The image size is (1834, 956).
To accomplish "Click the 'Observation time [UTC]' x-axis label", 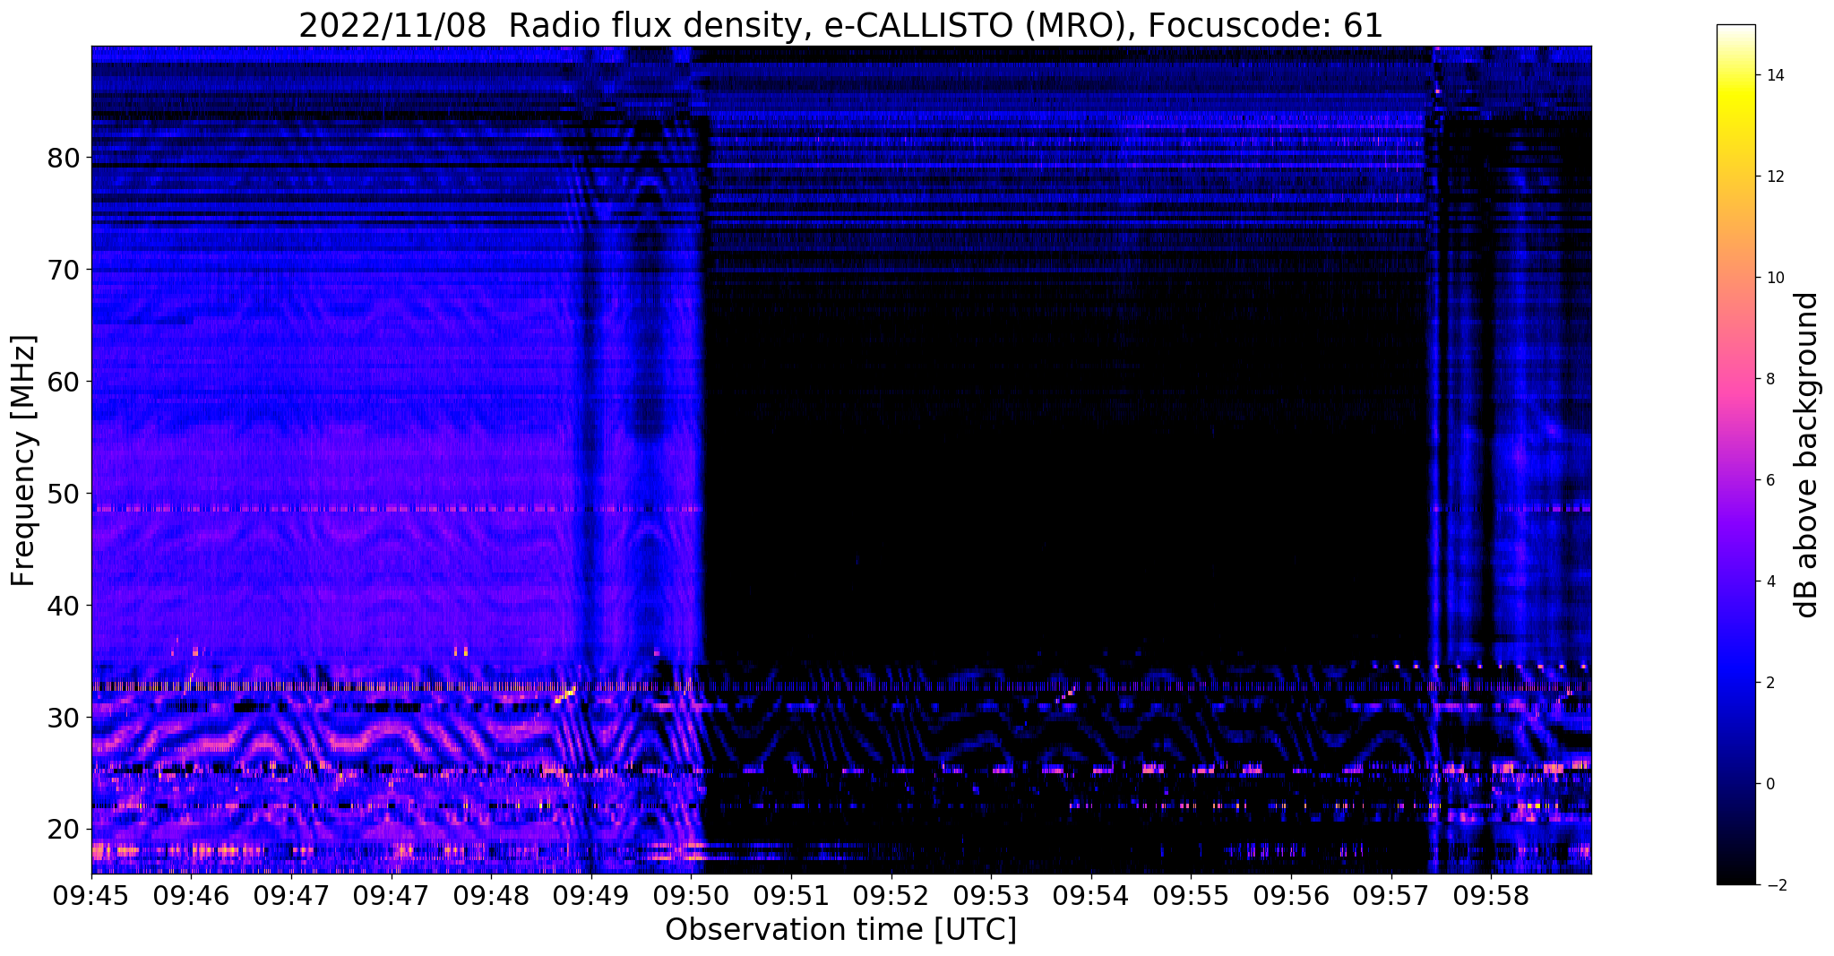I will click(840, 929).
